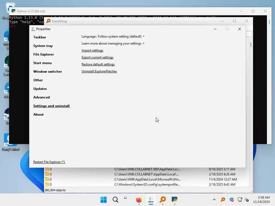
Task: Open the Advanced section
Action: point(41,97)
